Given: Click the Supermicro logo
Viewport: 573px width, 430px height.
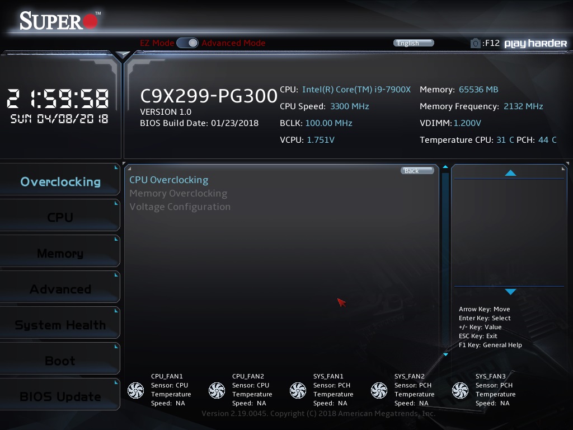Looking at the screenshot, I should click(x=59, y=21).
